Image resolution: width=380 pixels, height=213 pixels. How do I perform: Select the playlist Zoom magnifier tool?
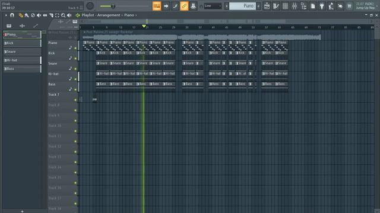pos(63,15)
